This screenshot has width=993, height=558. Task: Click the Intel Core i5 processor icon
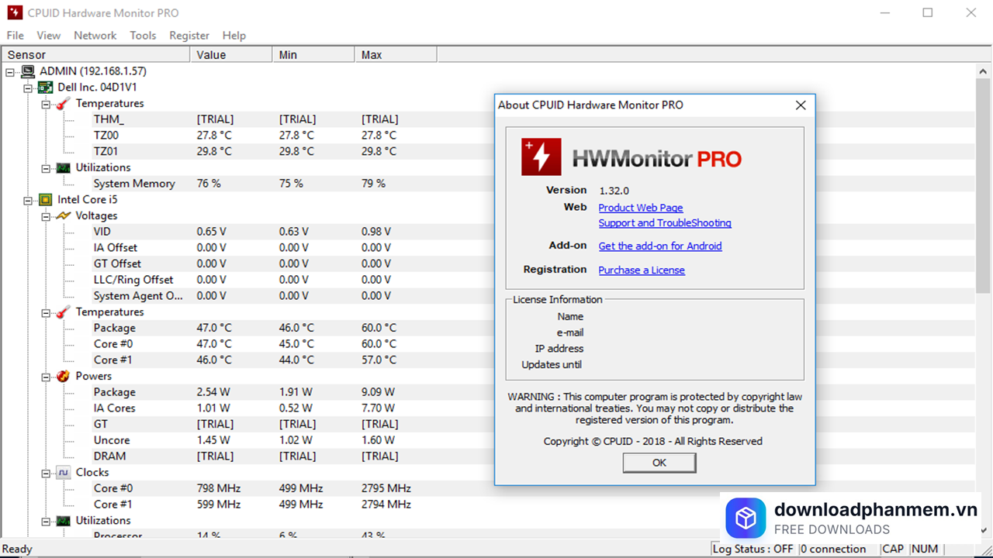(x=44, y=199)
